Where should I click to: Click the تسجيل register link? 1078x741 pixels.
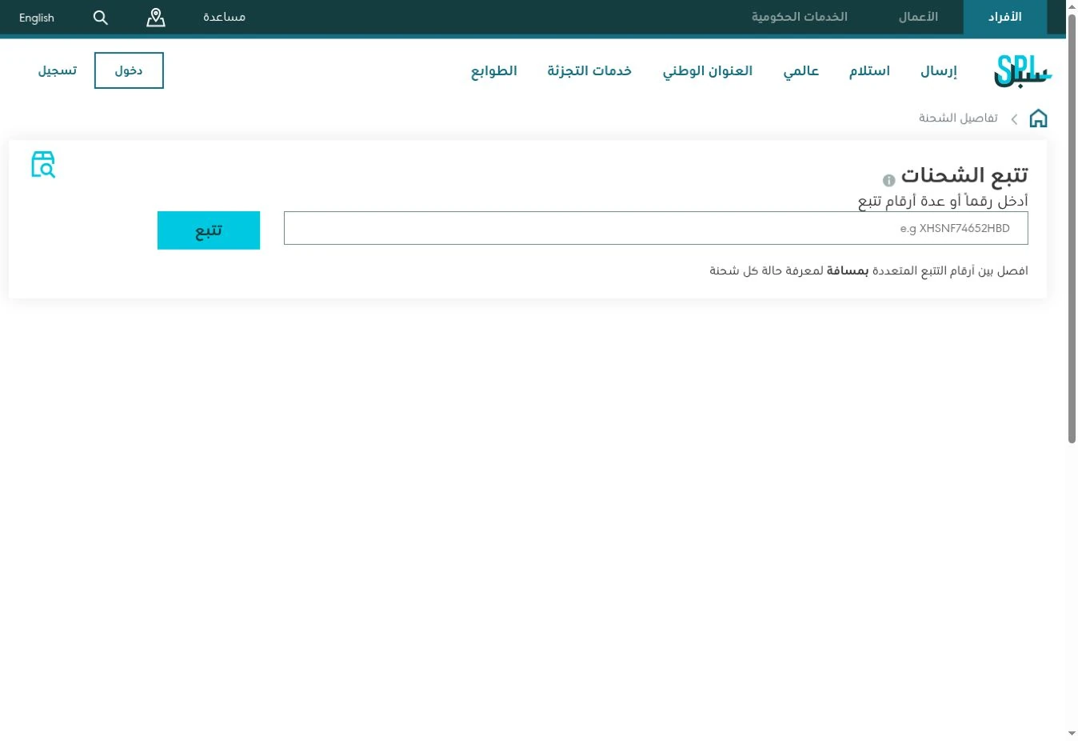tap(58, 70)
